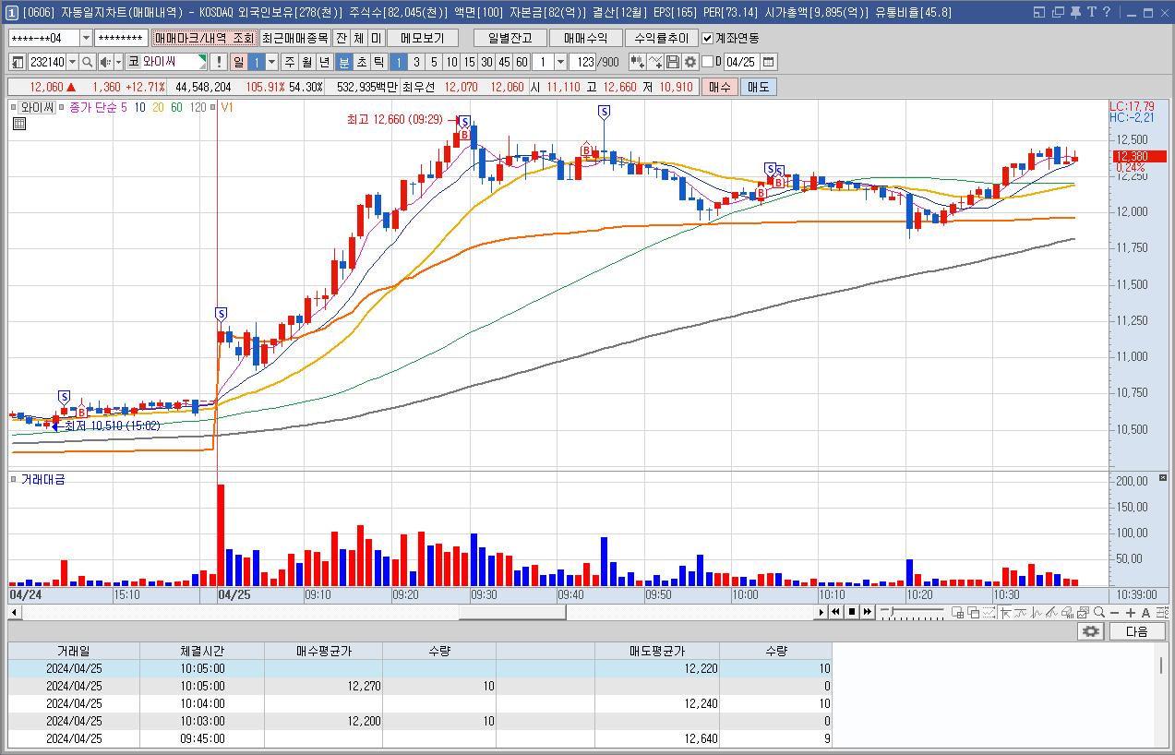Viewport: 1175px width, 755px height.
Task: Open gear settings next to 다음 button
Action: tap(1091, 631)
